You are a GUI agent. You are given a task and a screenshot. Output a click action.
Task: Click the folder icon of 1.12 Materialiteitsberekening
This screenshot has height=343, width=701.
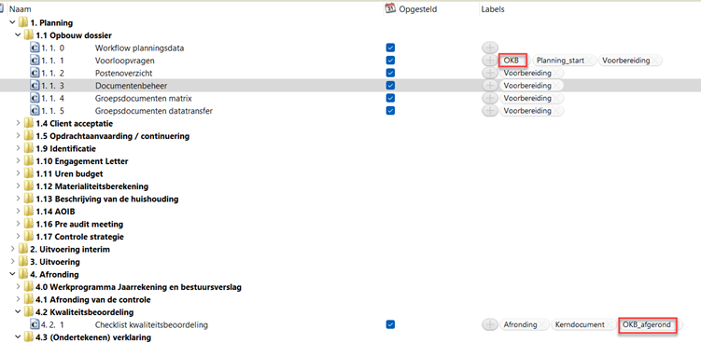pos(29,185)
